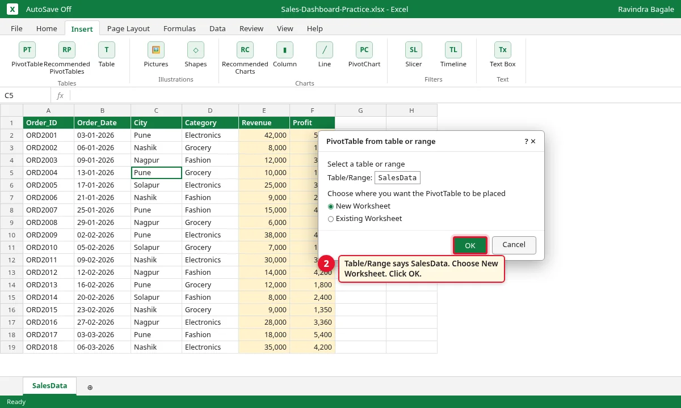Click revenue cell 35,000
The width and height of the screenshot is (681, 408).
click(264, 347)
